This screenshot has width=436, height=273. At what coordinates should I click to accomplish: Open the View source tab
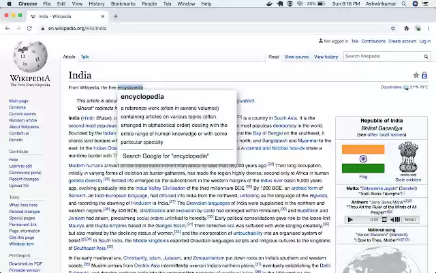coord(296,57)
